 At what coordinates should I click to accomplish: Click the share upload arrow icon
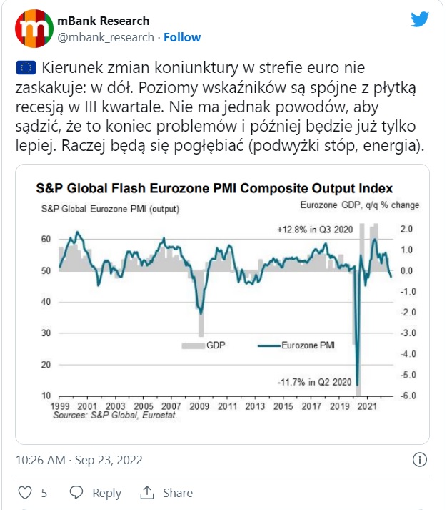147,492
